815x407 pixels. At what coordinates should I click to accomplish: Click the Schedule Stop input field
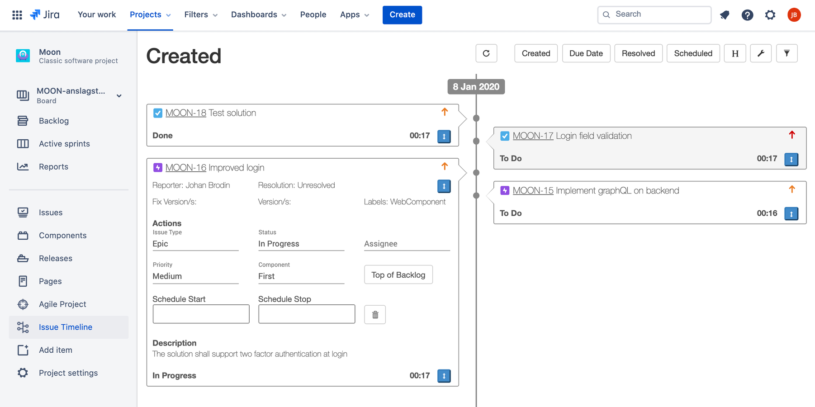307,314
